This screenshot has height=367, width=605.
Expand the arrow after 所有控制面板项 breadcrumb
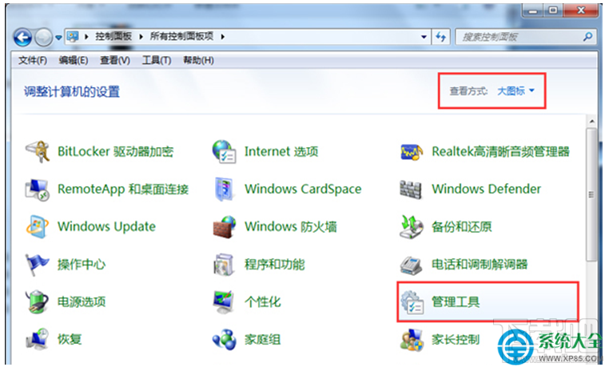[x=223, y=37]
